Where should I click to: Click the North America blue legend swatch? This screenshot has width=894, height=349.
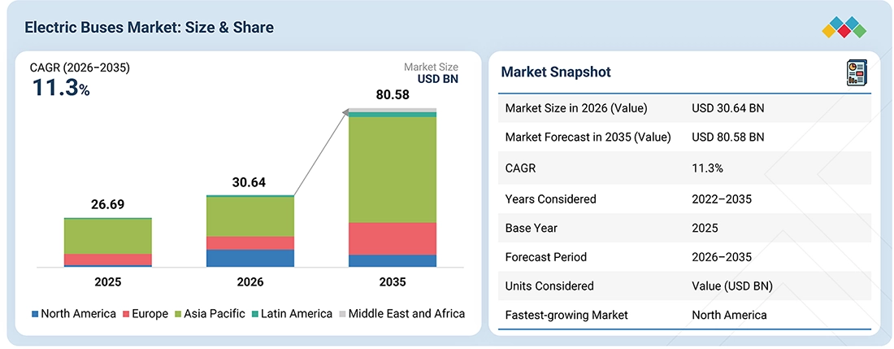[35, 314]
